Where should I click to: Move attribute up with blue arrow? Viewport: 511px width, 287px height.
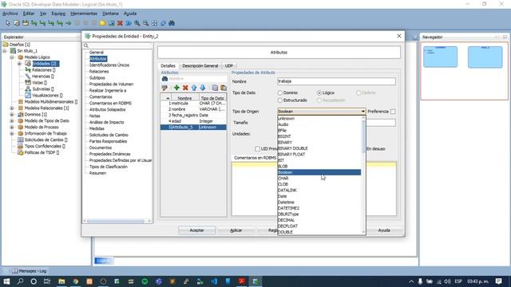tap(194, 88)
